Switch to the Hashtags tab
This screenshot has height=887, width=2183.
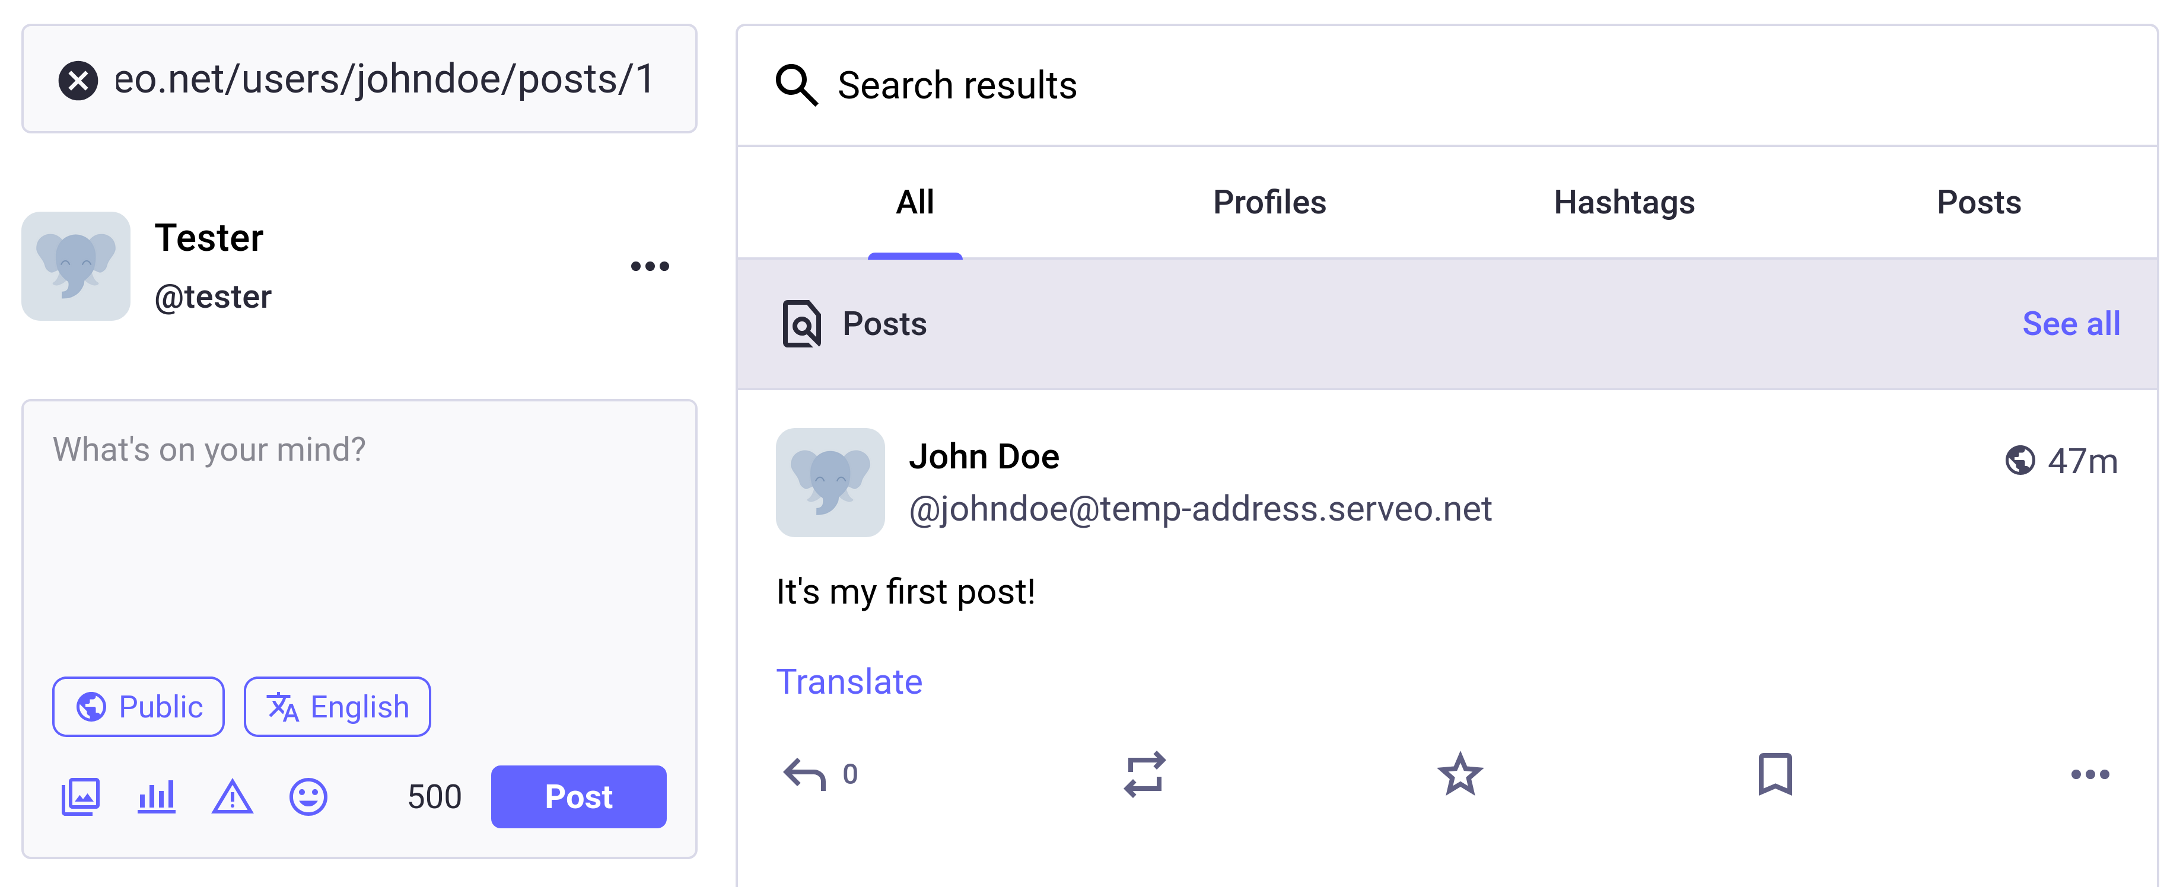[1624, 202]
